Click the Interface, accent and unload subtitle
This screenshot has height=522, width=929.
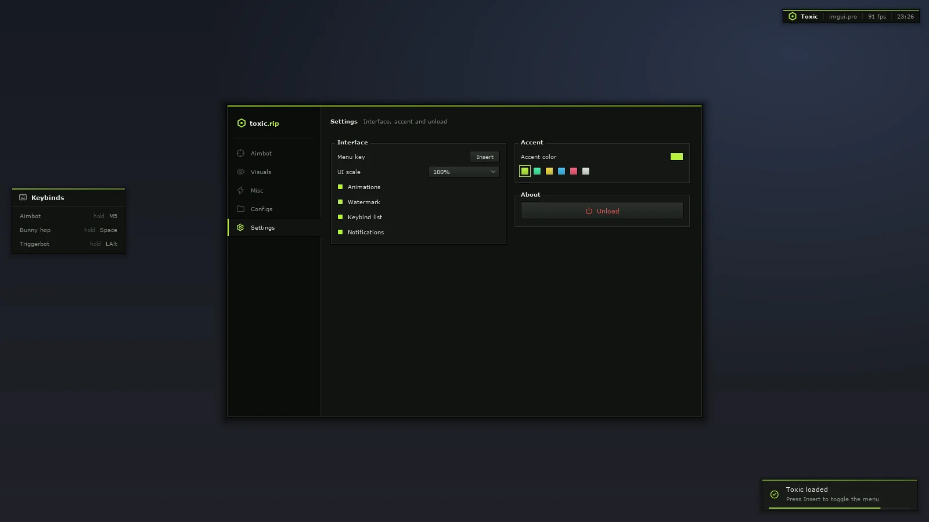tap(405, 122)
